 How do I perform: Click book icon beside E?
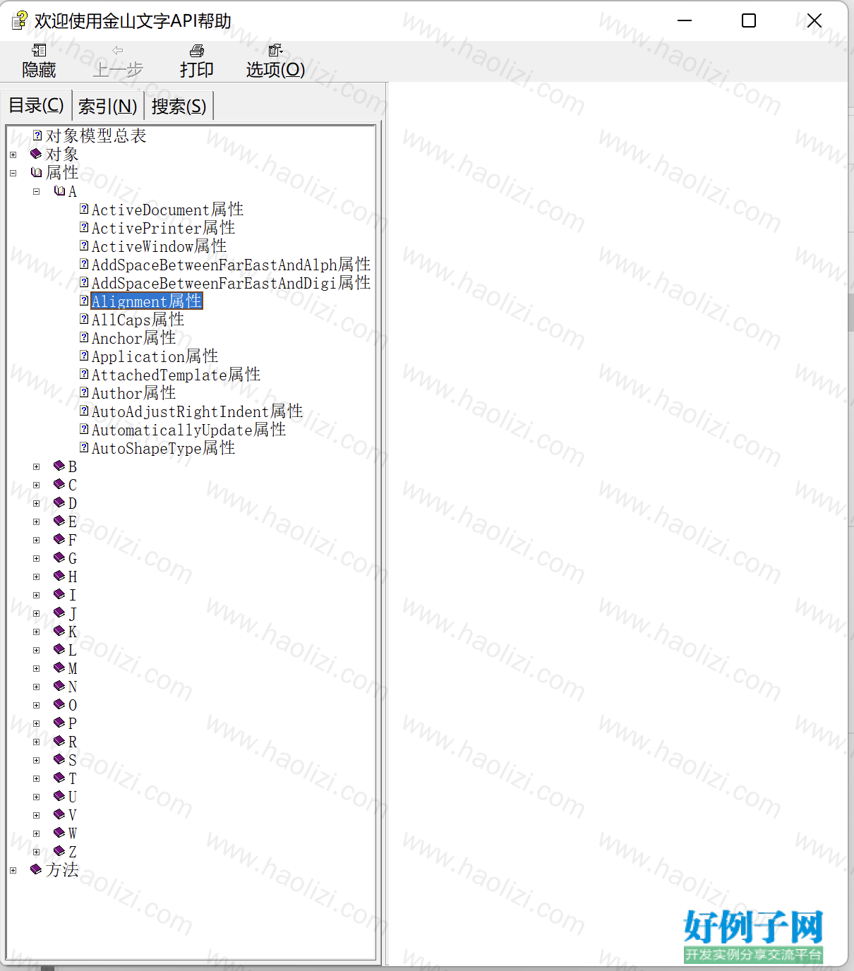coord(59,521)
